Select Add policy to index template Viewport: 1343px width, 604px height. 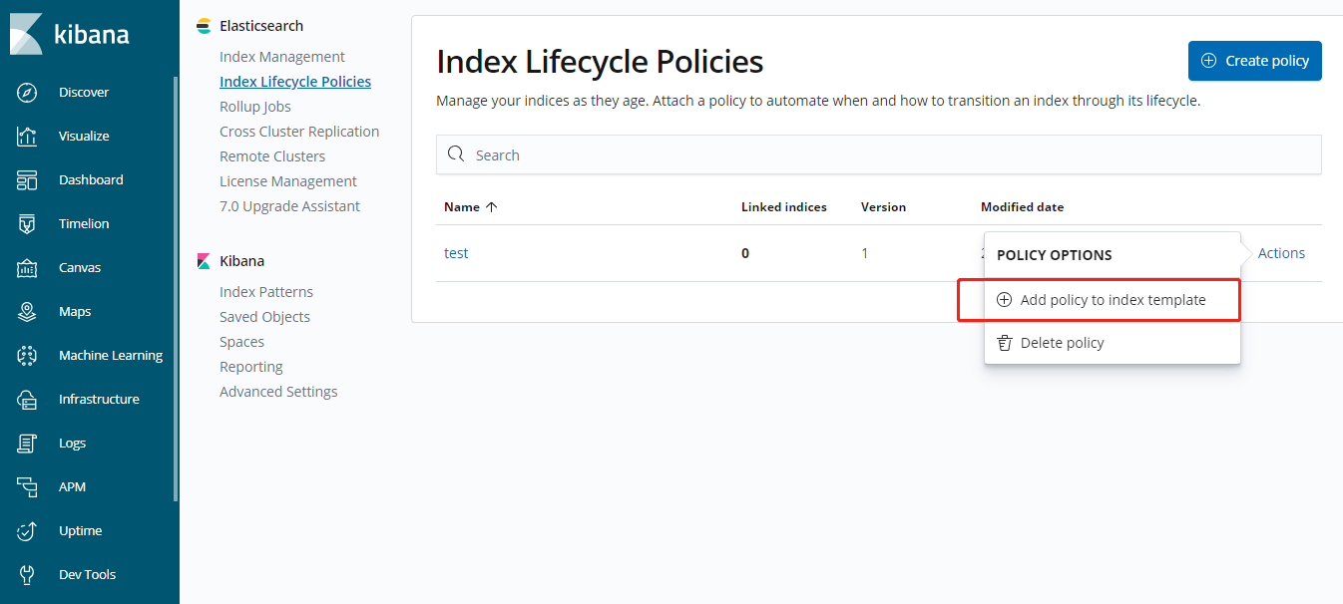[x=1112, y=300]
